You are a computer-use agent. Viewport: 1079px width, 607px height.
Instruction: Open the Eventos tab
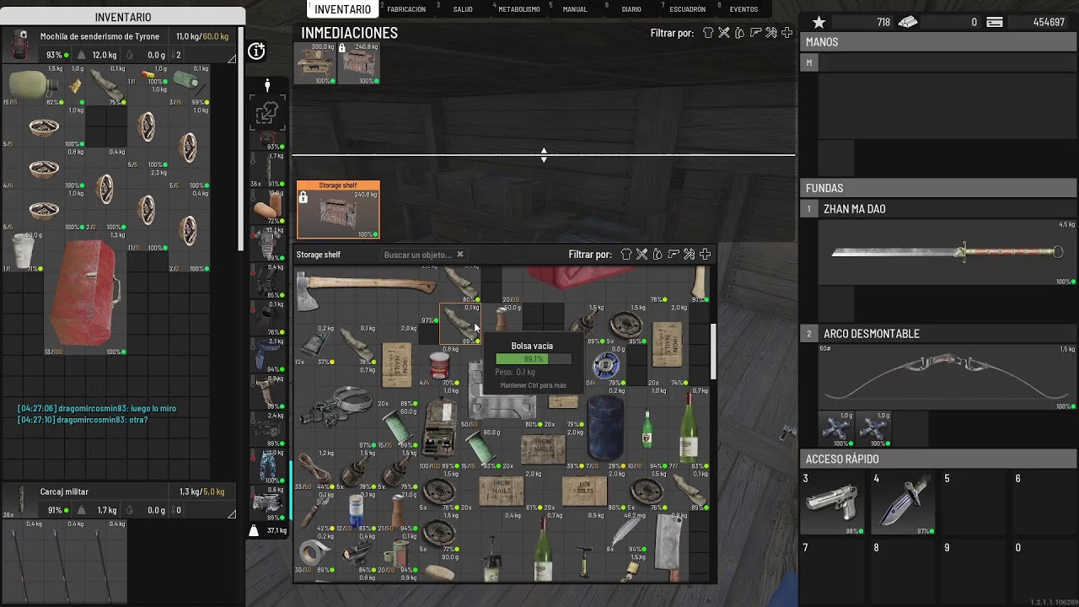click(743, 9)
